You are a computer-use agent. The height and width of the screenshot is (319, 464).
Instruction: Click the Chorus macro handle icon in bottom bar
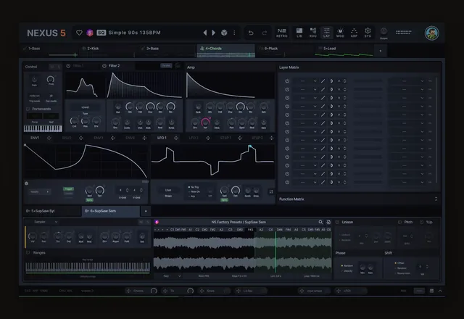pyautogui.click(x=128, y=291)
